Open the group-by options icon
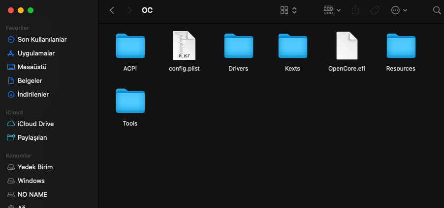This screenshot has height=208, width=444. 328,10
